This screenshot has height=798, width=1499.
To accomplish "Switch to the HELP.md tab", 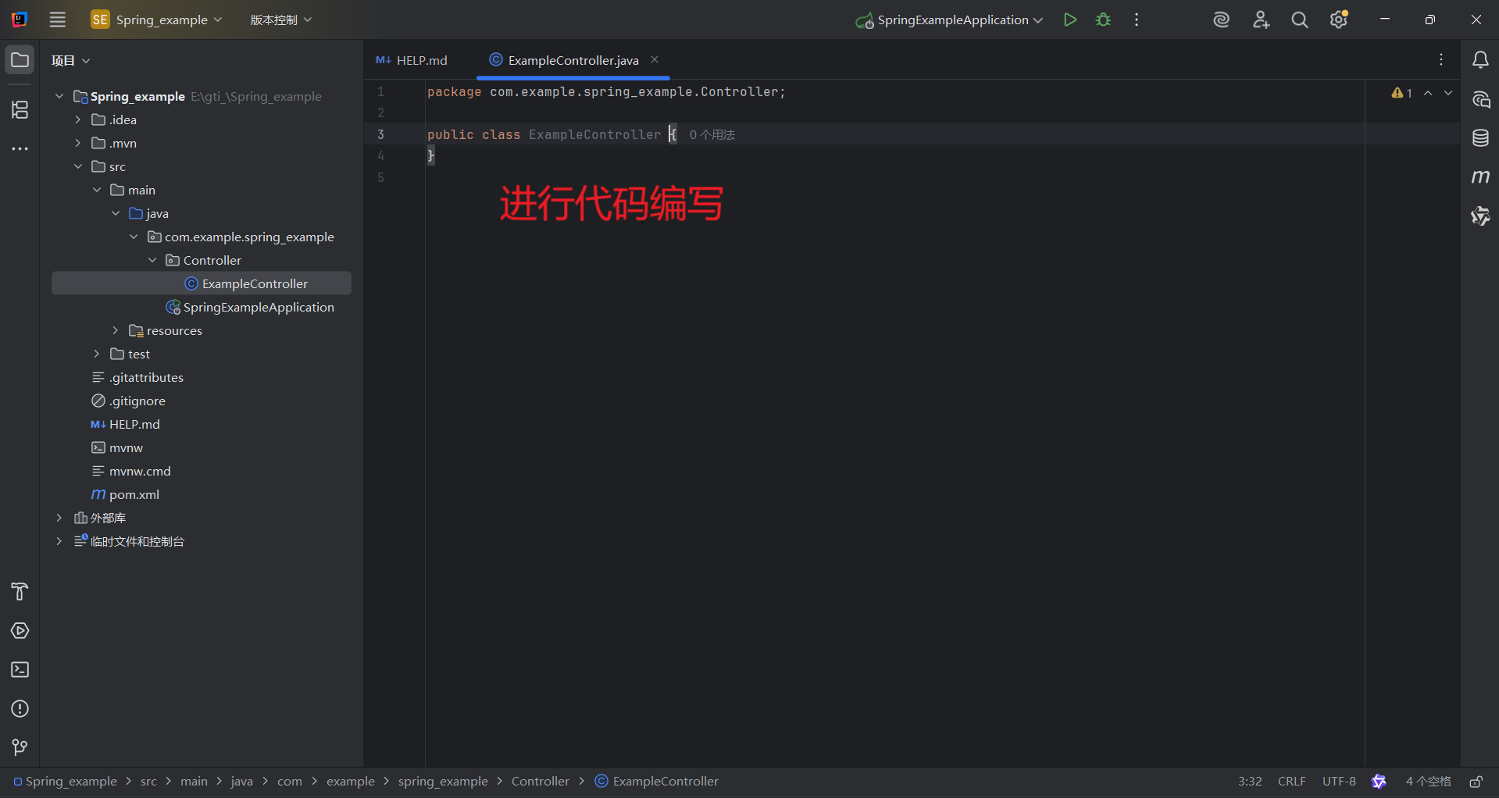I will pos(420,60).
